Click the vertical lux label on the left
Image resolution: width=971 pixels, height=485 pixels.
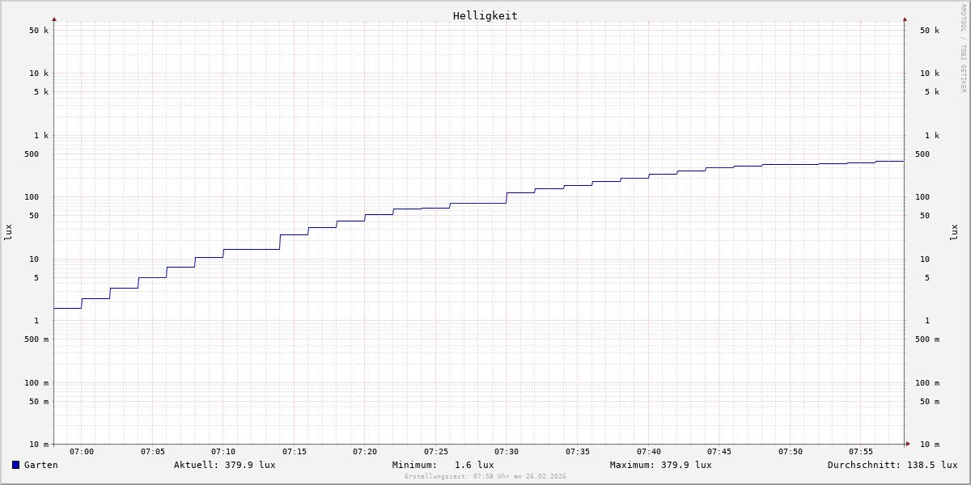[x=8, y=232]
